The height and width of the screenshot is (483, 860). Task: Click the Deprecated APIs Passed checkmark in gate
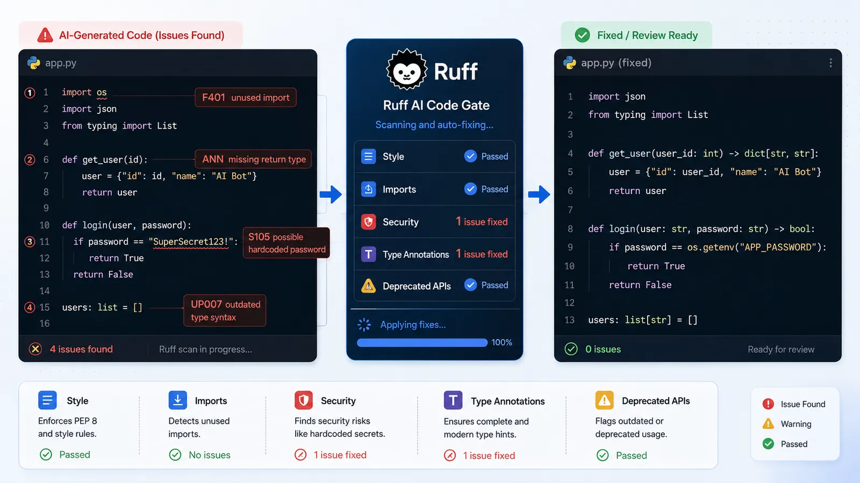[x=470, y=285]
